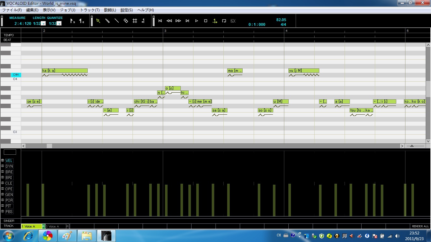Screen dimensions: 431x242
Task: Select the 'ka [k a]' note at measure 2
Action: coord(65,71)
